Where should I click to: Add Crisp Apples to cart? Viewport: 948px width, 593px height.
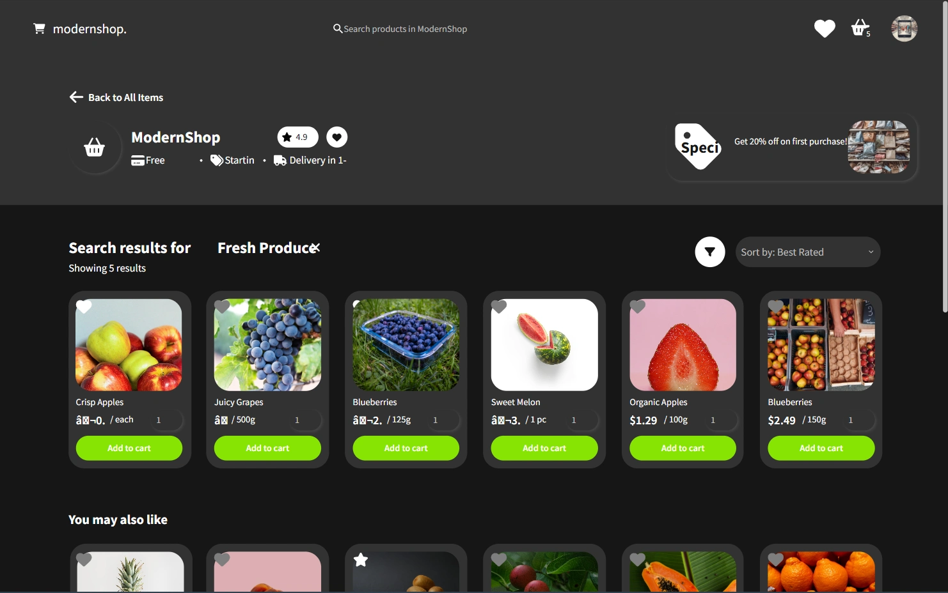click(x=129, y=448)
